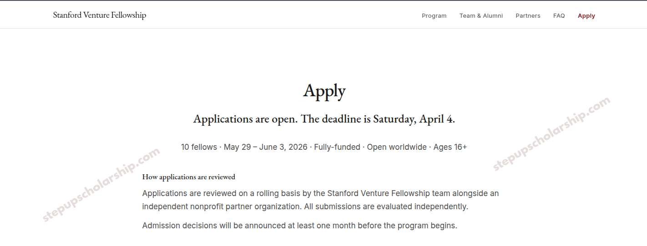647x246 pixels.
Task: Click the "How applications are reviewed" heading
Action: (x=188, y=177)
